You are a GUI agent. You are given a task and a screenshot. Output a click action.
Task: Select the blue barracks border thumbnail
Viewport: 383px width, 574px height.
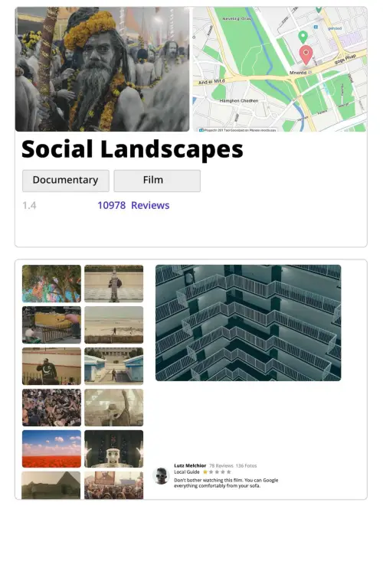pyautogui.click(x=114, y=367)
